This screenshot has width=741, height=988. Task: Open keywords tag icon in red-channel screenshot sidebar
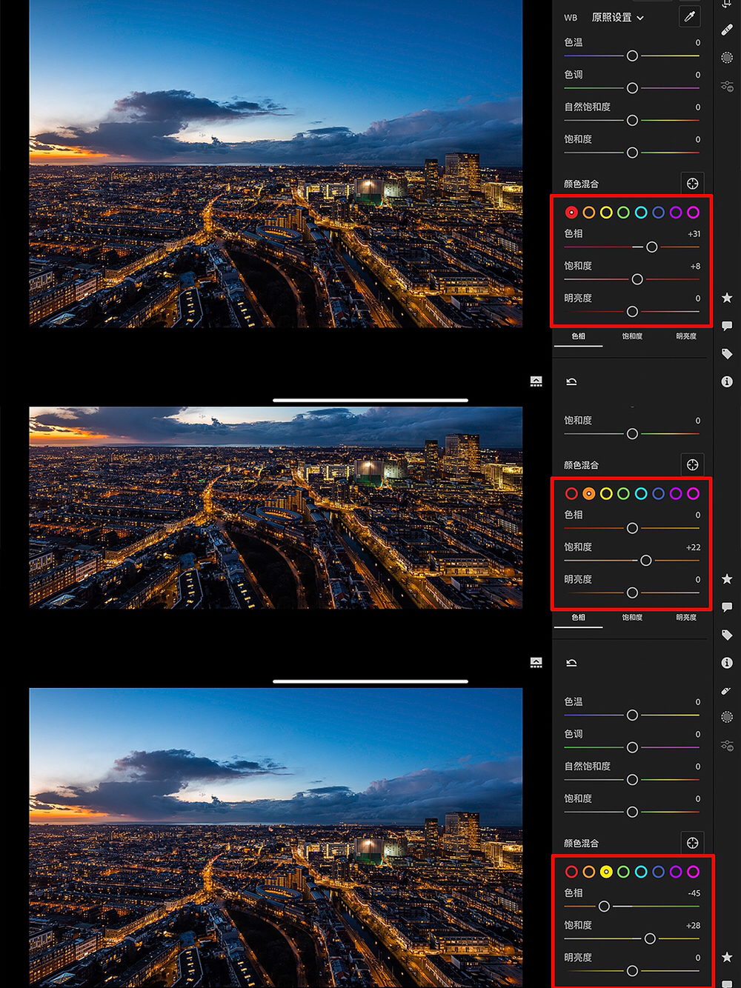pos(727,354)
